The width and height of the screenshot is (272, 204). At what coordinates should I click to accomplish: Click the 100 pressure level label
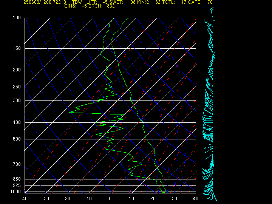(x=17, y=18)
